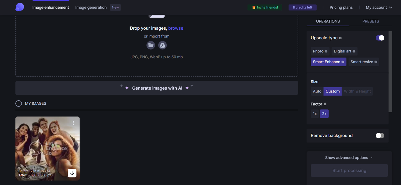Image resolution: width=401 pixels, height=185 pixels.
Task: Open the My account dropdown
Action: click(379, 7)
